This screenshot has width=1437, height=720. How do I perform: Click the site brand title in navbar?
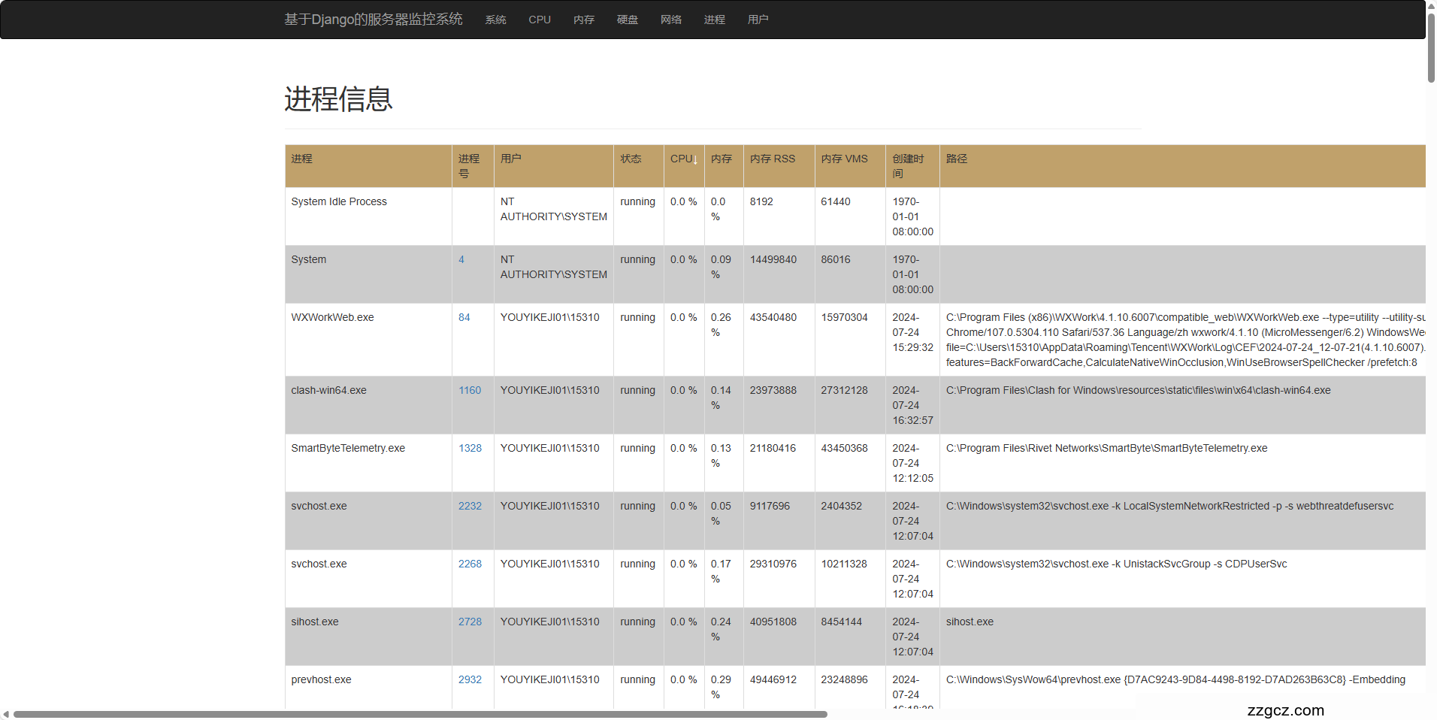point(373,20)
